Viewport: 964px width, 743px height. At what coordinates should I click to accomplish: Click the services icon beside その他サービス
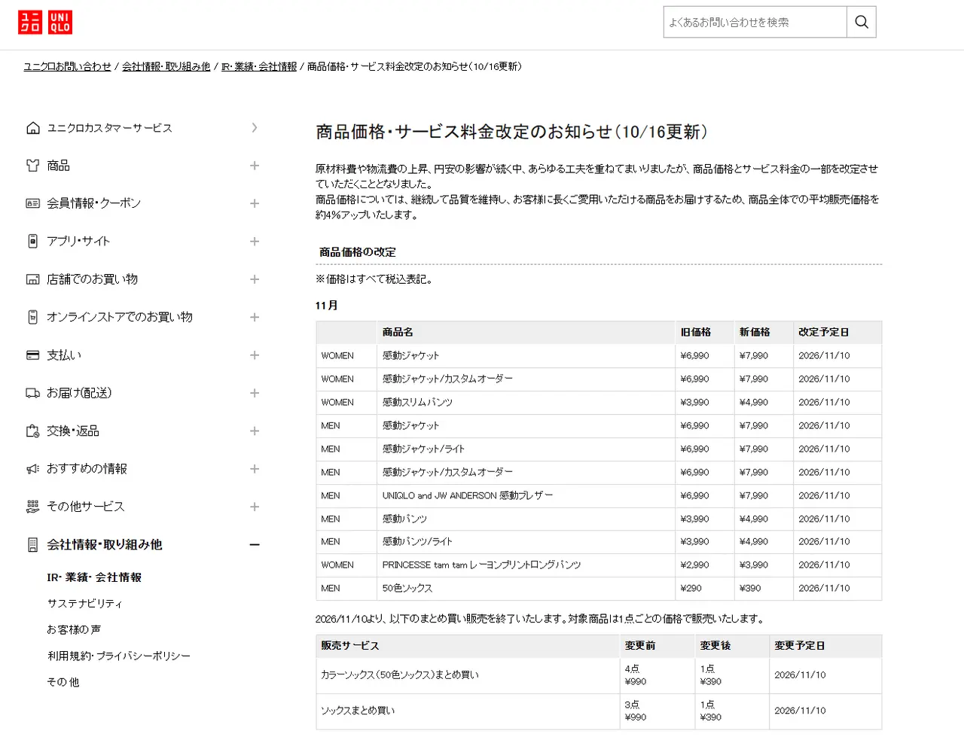[x=33, y=507]
